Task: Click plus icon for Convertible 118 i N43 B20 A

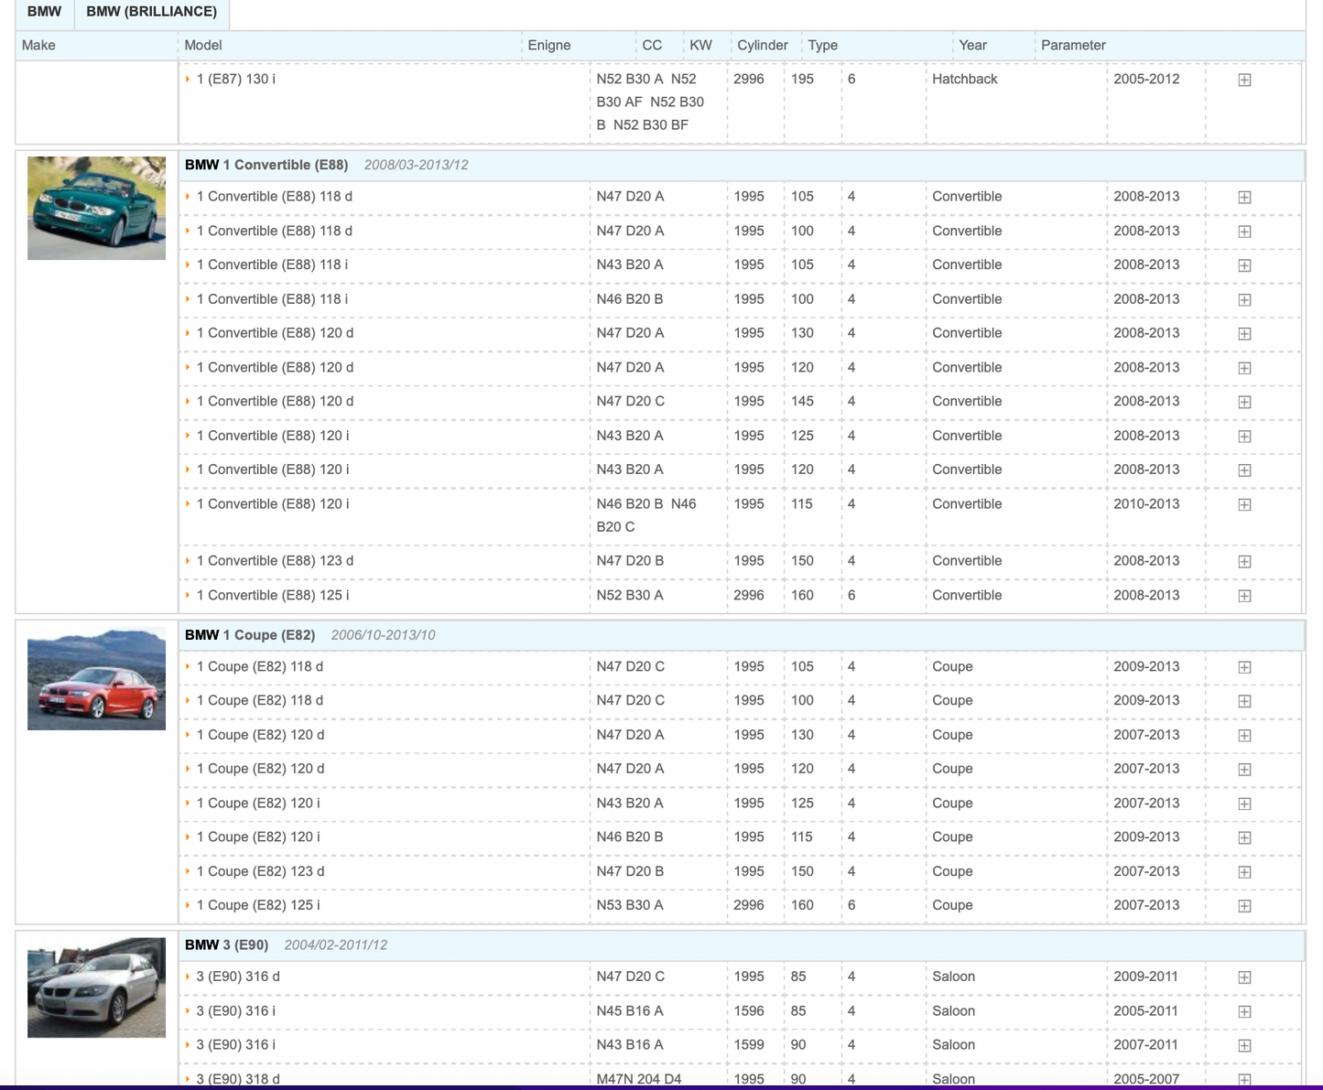Action: pos(1244,265)
